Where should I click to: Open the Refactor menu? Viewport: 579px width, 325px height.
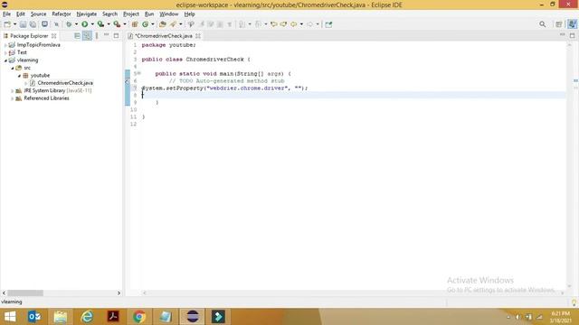click(x=62, y=14)
